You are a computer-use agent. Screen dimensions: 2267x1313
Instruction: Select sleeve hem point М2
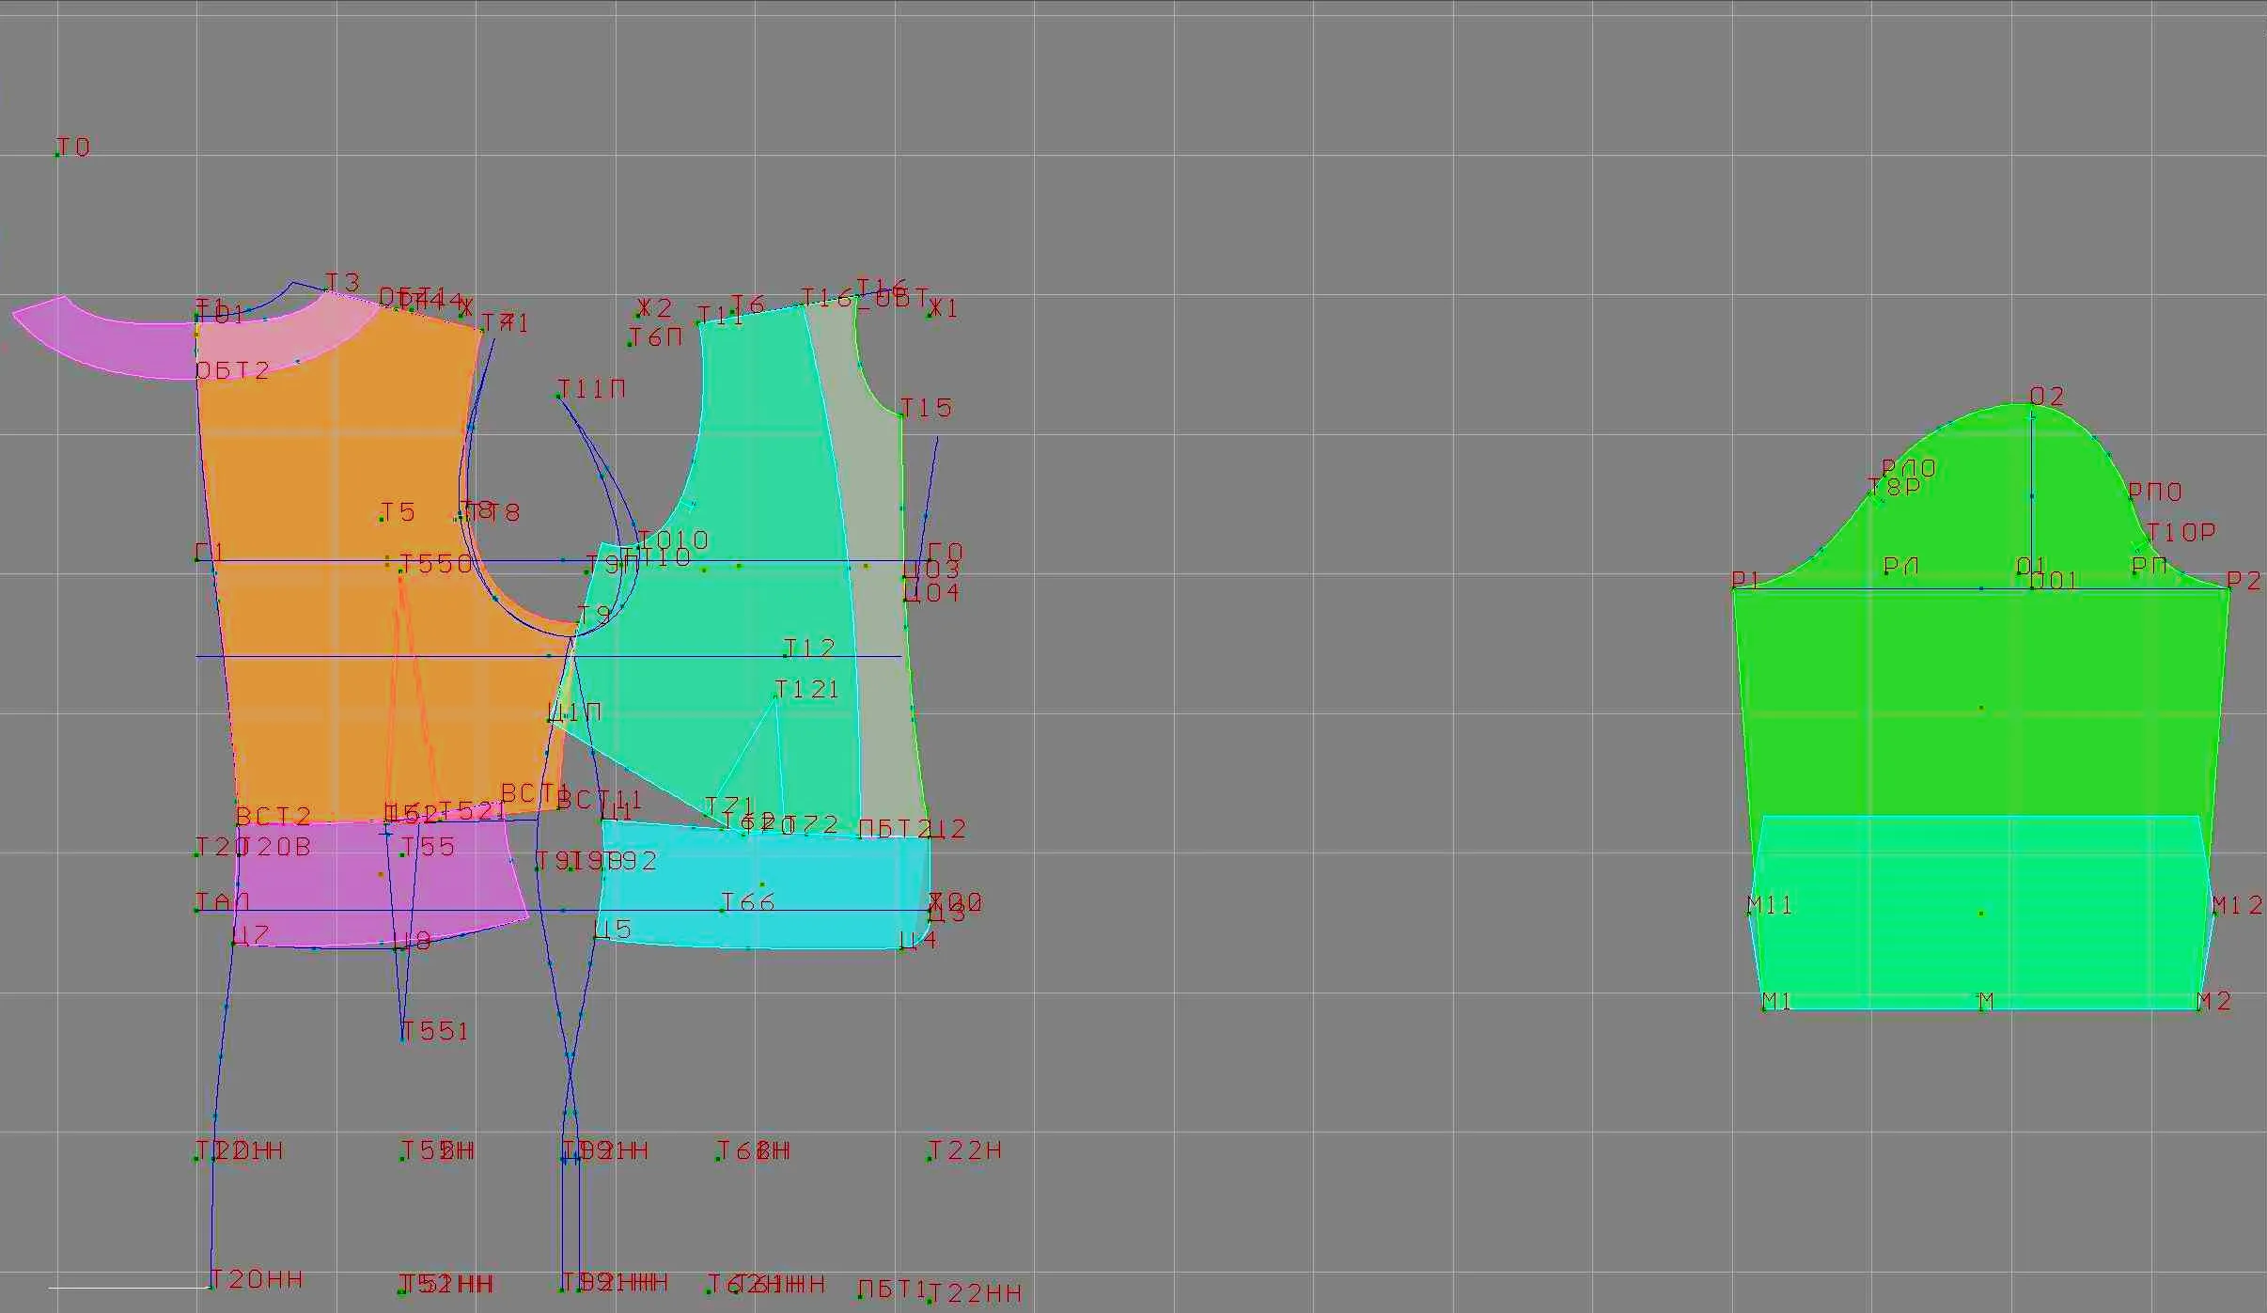coord(2214,1001)
